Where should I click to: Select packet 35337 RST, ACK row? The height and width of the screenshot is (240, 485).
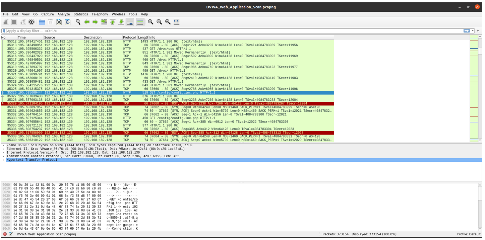[x=167, y=133]
